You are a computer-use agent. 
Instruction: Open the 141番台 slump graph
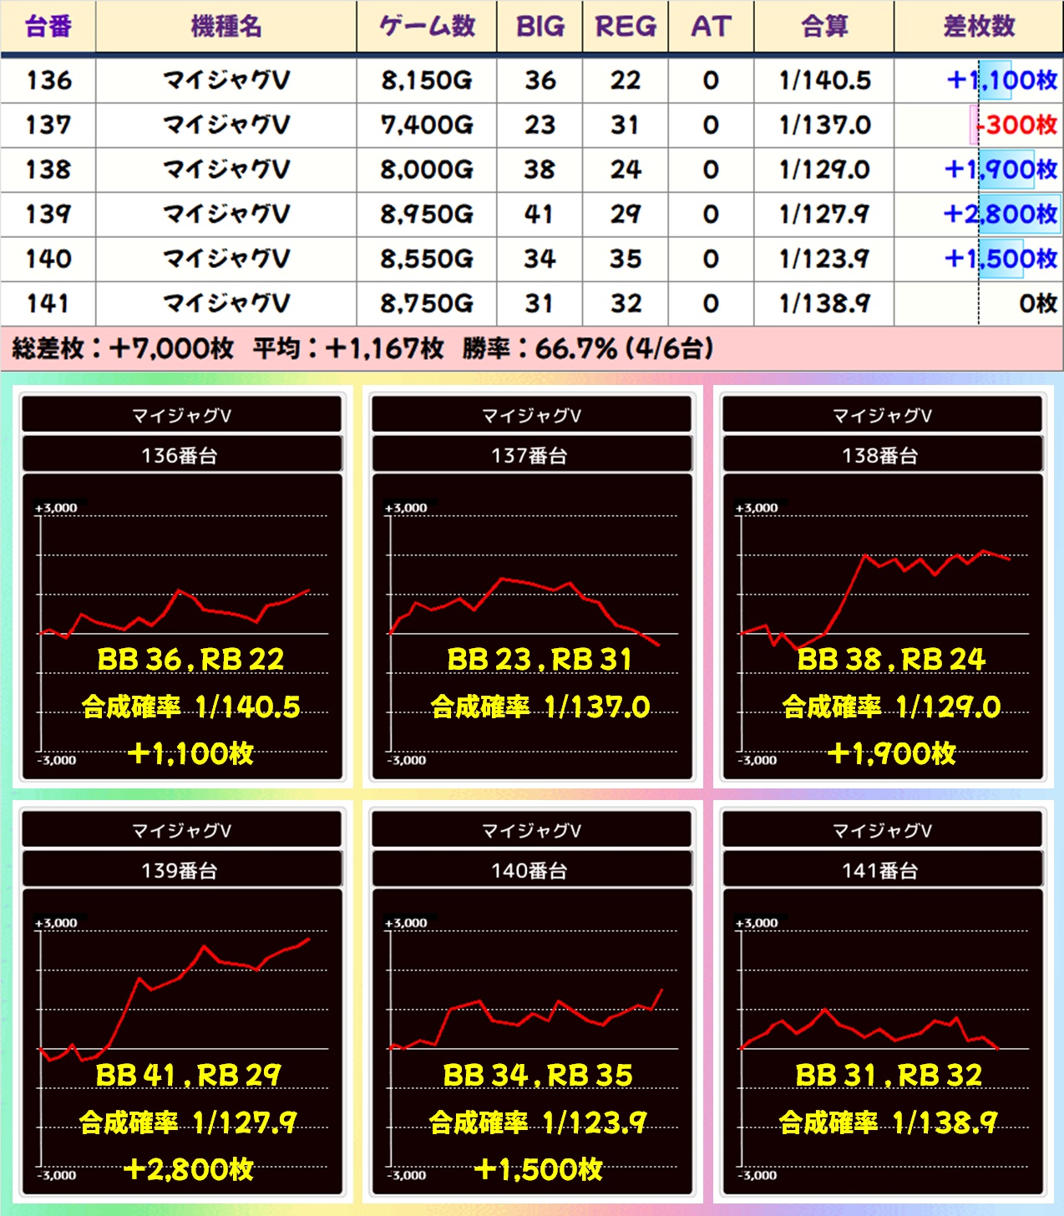(882, 1041)
